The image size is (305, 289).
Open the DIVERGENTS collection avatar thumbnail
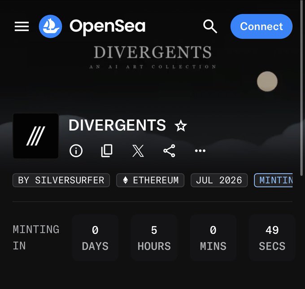pyautogui.click(x=36, y=136)
